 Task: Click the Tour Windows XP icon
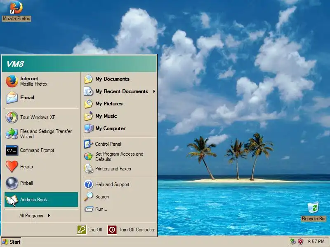[x=12, y=117]
